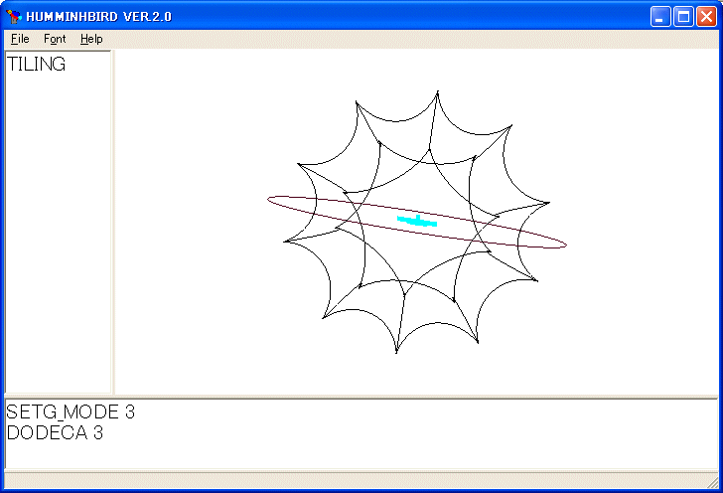Open the Font menu

point(55,39)
